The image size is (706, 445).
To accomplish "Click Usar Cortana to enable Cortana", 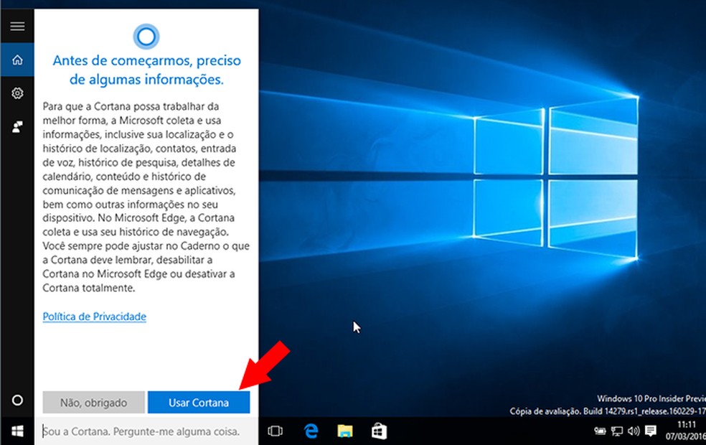I will (199, 402).
